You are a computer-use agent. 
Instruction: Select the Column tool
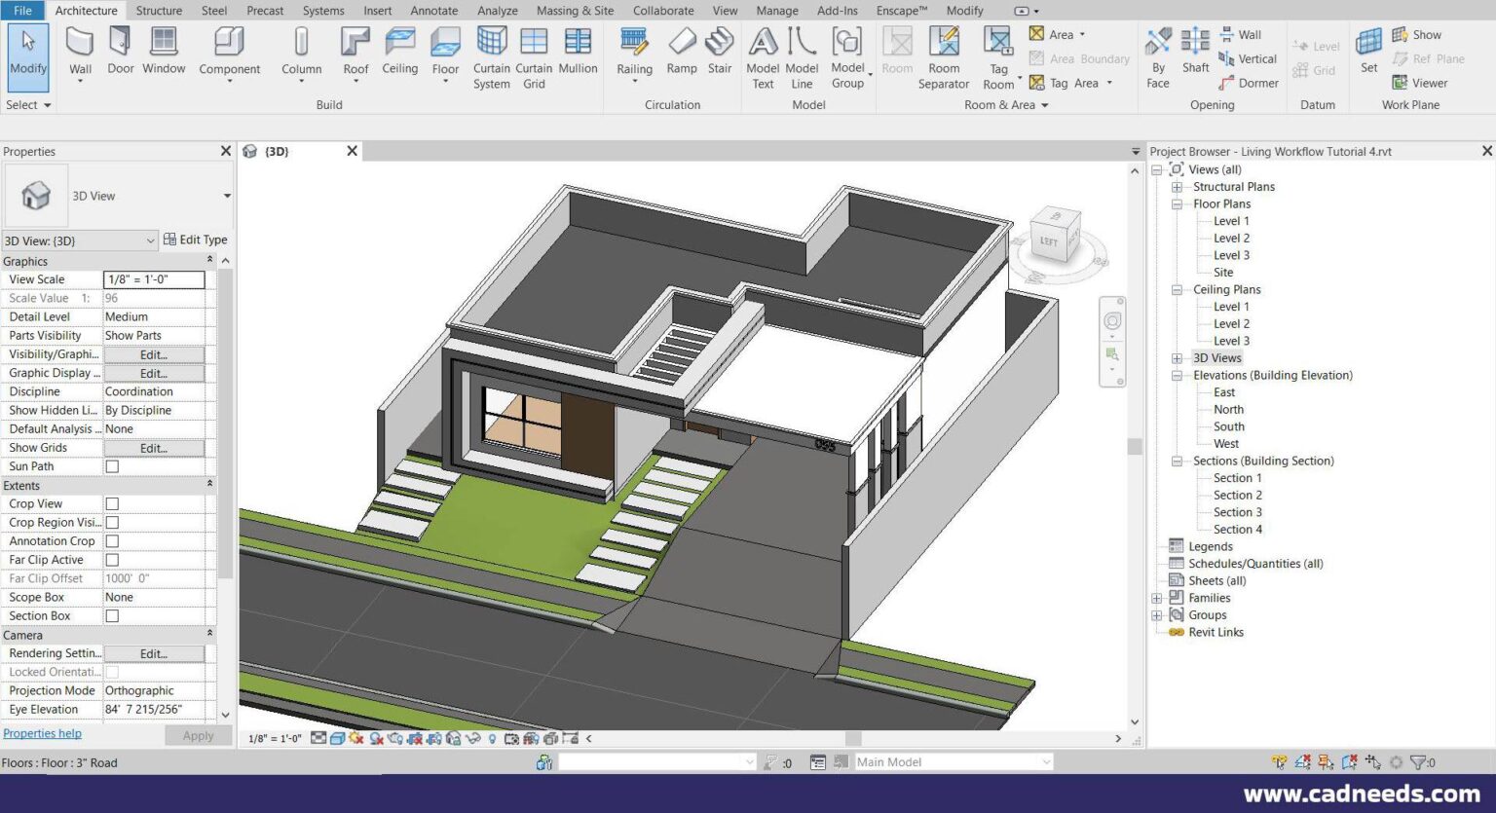click(x=301, y=51)
